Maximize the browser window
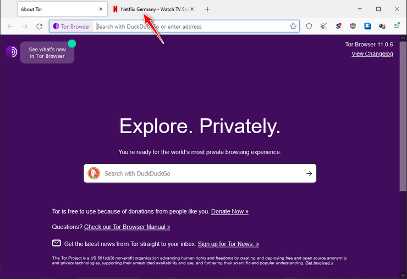Viewport: 407px width, 279px height. 378,9
